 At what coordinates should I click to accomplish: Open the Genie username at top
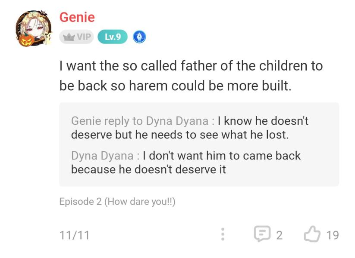click(77, 17)
